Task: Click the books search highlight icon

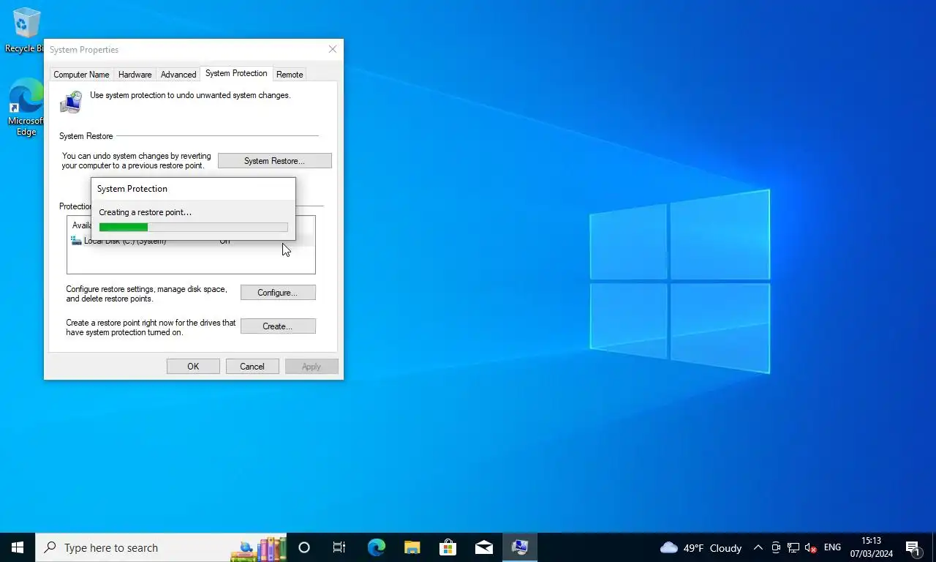Action: pos(259,548)
